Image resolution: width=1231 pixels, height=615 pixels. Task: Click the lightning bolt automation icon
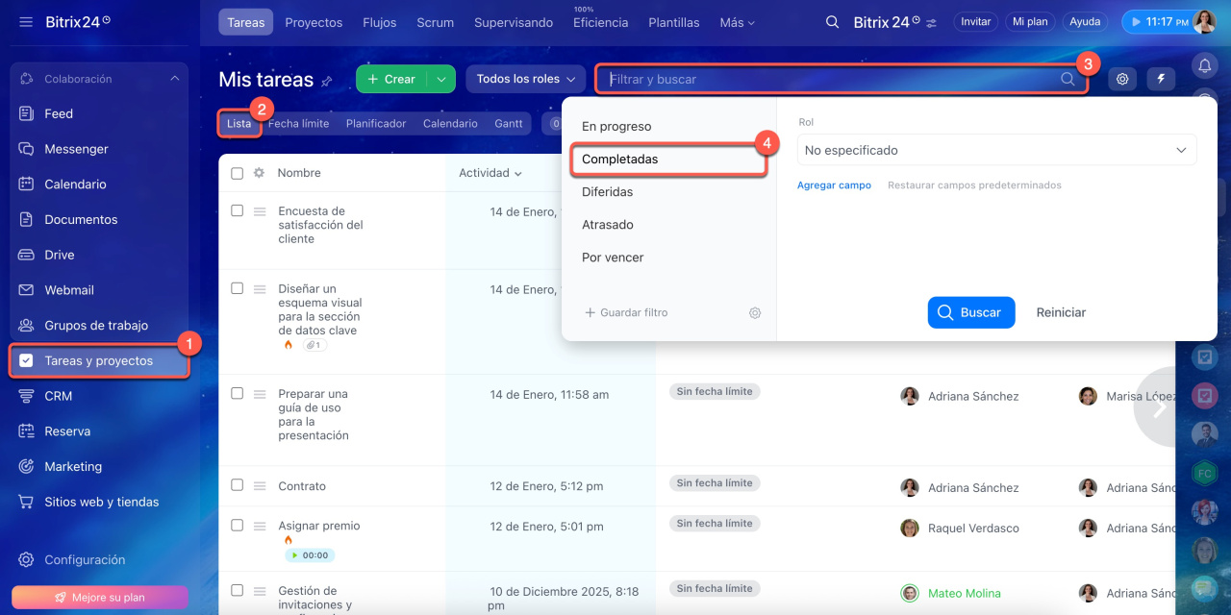[x=1161, y=80]
